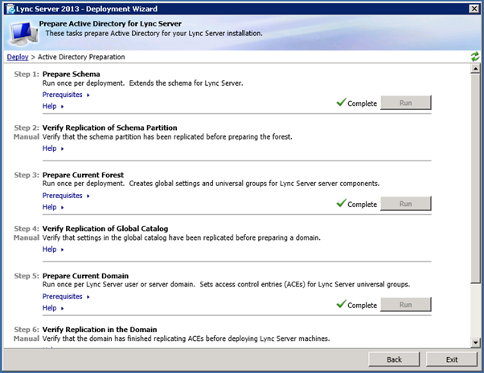
Task: Expand Help under Prepare Schema step
Action: tap(51, 106)
